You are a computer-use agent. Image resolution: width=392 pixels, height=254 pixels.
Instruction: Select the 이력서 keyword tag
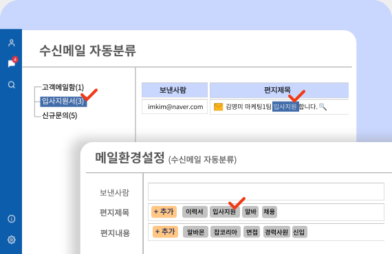tap(195, 212)
